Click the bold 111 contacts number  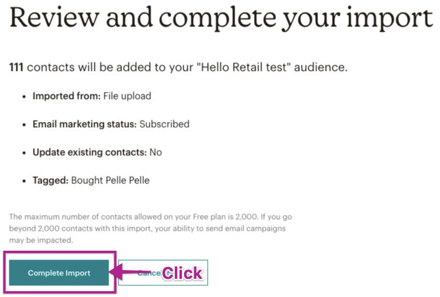16,67
